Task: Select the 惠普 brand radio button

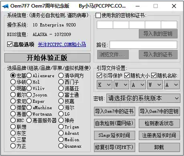Action: (13, 114)
